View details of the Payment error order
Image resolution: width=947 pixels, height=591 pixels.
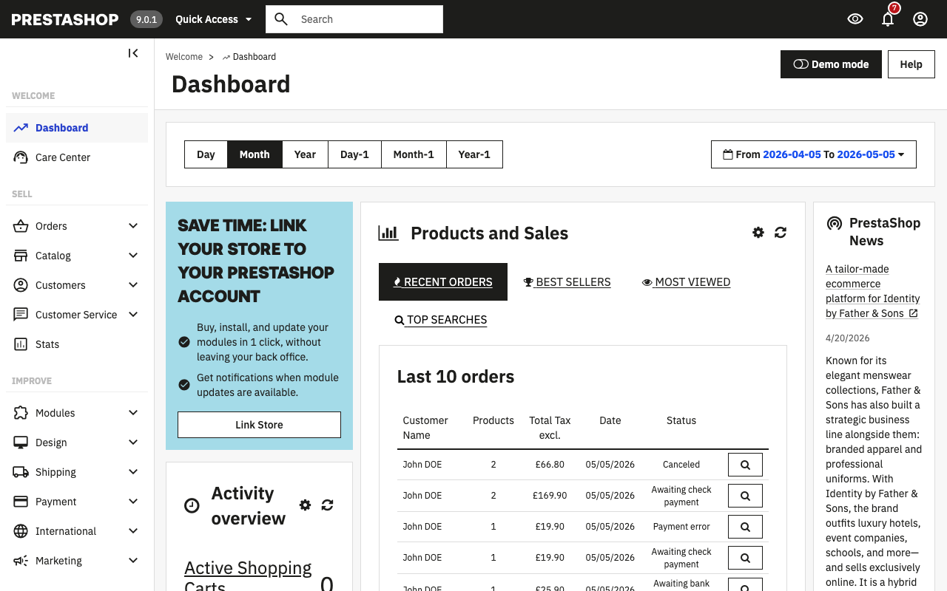point(745,527)
